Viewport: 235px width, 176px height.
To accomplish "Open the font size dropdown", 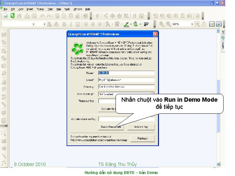I will click(44, 24).
